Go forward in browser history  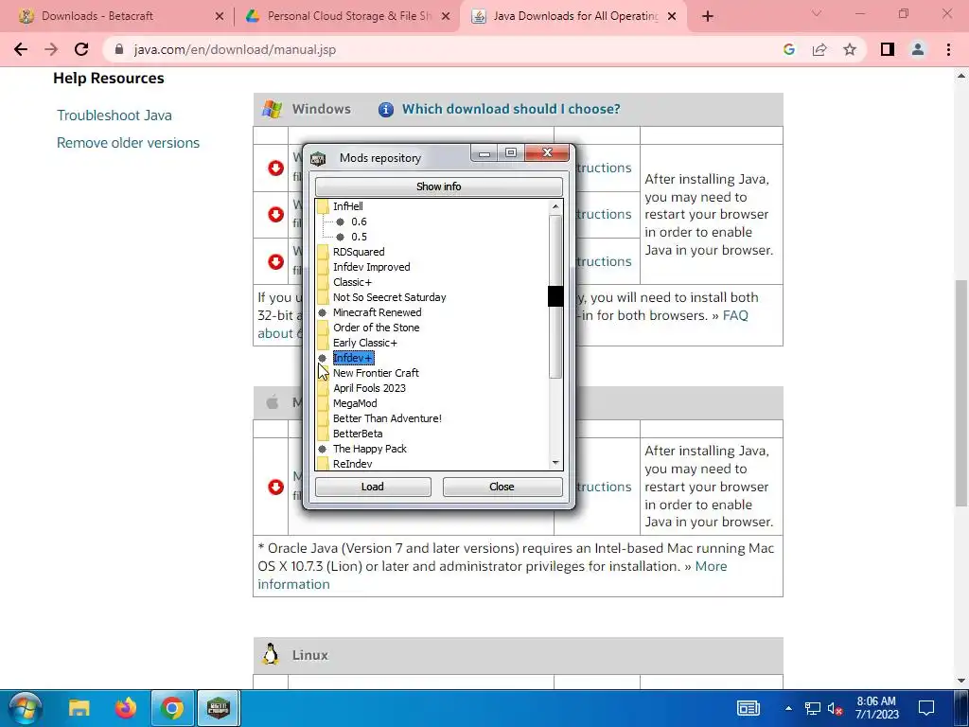coord(51,49)
